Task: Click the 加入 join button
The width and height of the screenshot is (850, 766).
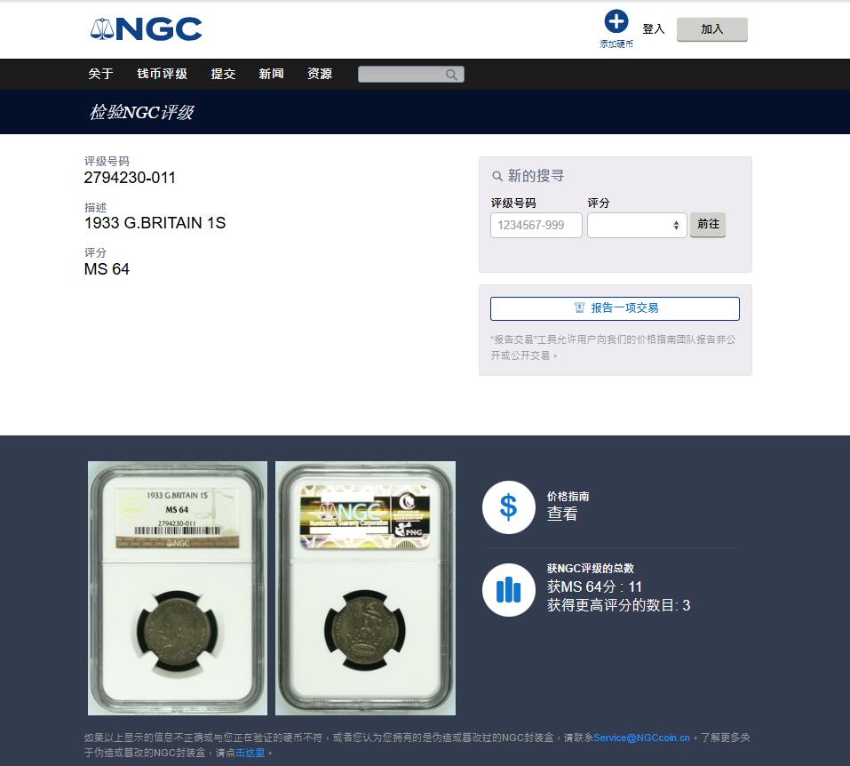Action: (x=711, y=29)
